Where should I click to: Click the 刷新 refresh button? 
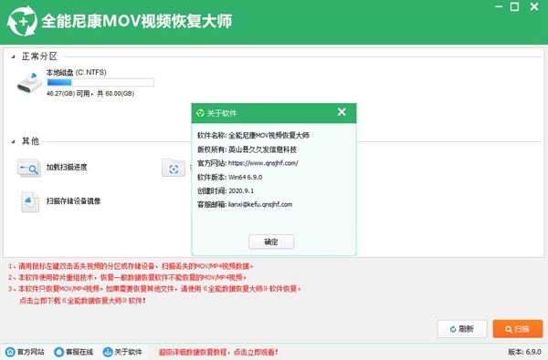[462, 329]
